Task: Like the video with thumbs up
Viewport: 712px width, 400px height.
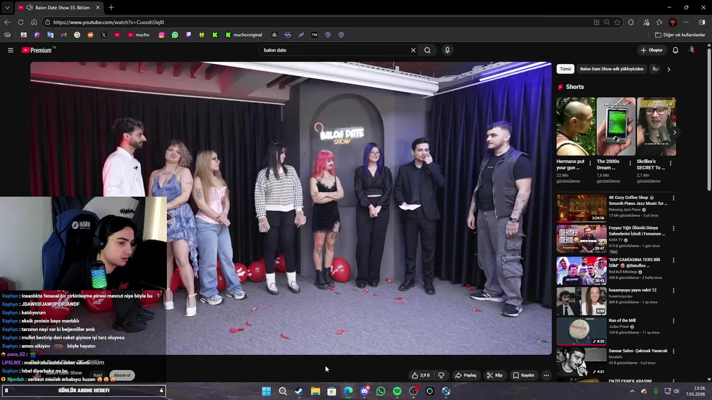Action: 421,375
